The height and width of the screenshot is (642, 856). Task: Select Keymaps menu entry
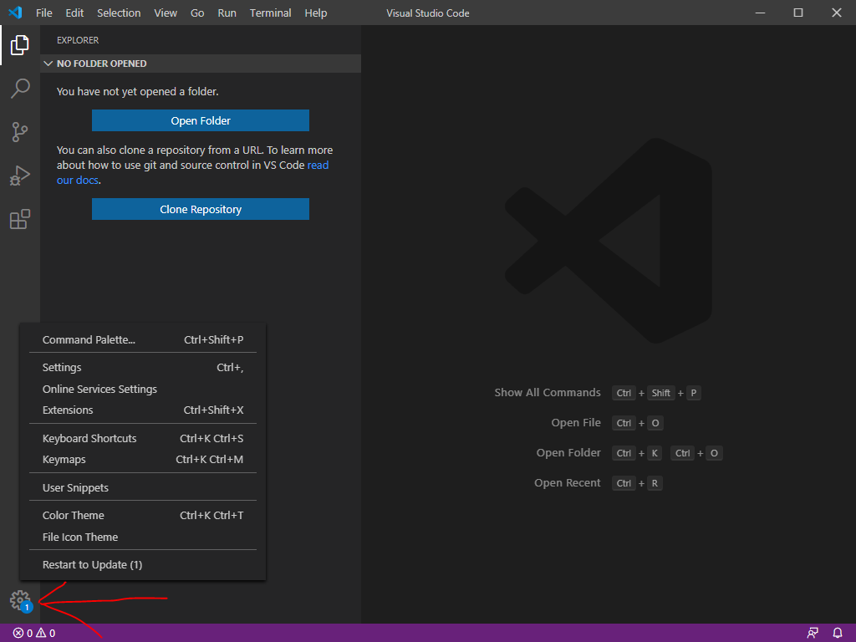pos(143,460)
